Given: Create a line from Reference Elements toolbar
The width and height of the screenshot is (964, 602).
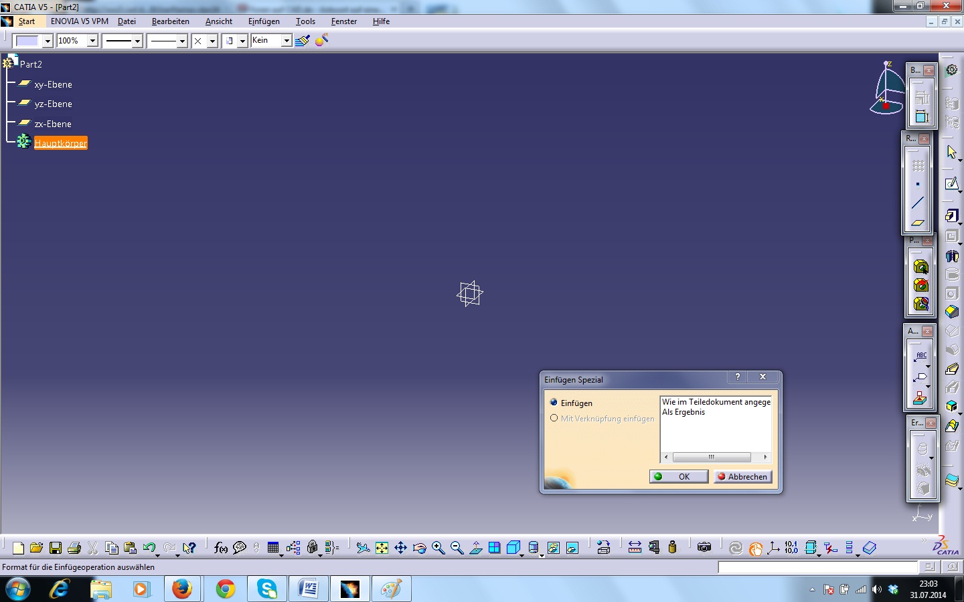Looking at the screenshot, I should 918,203.
